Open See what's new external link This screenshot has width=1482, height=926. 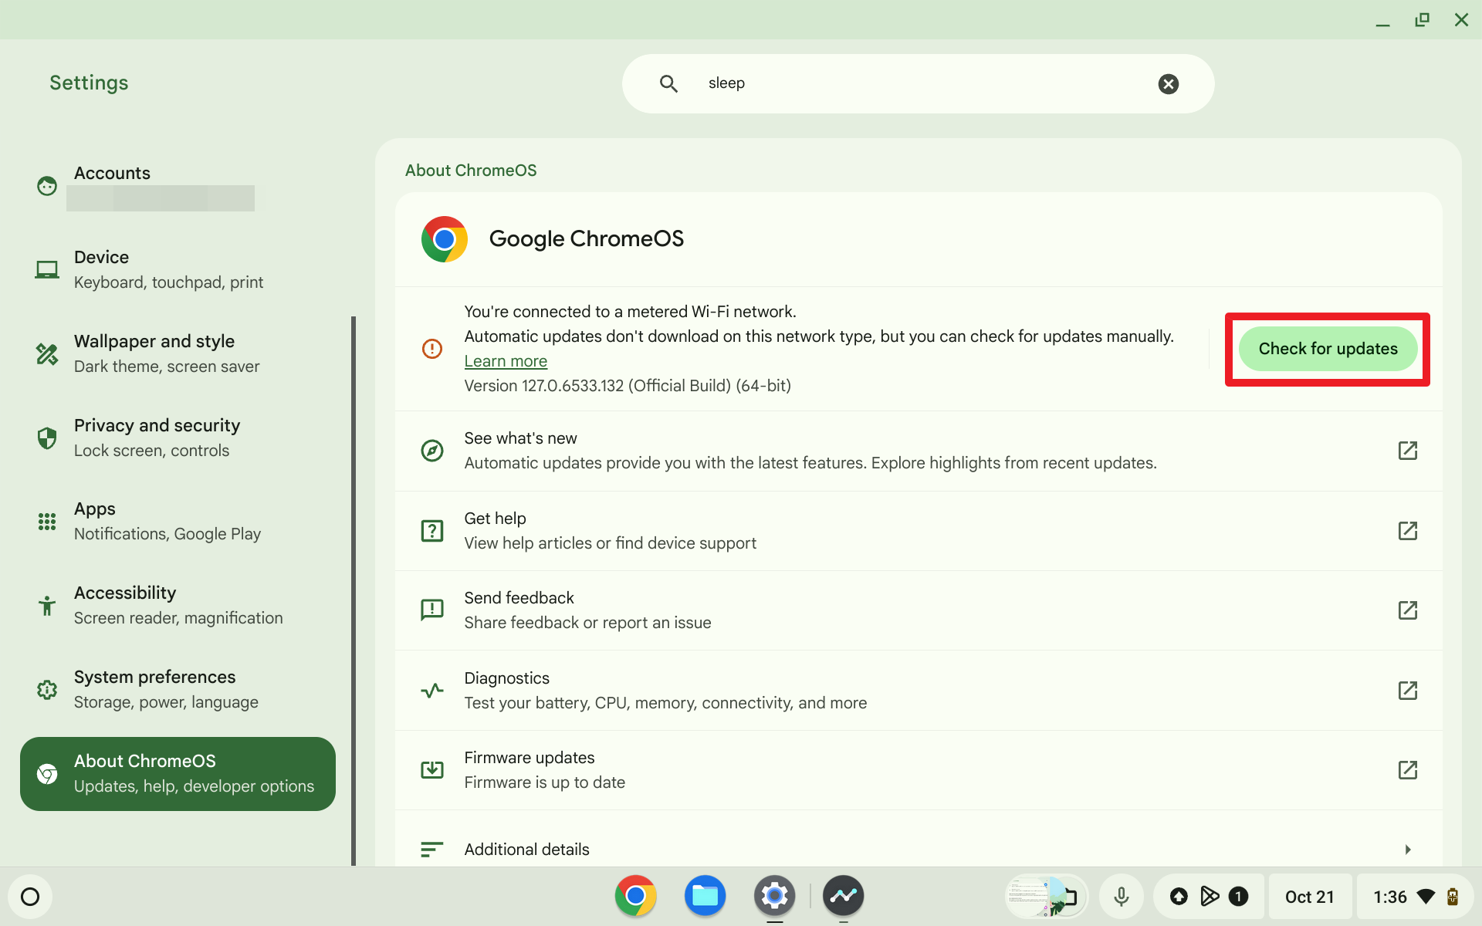pos(1409,450)
